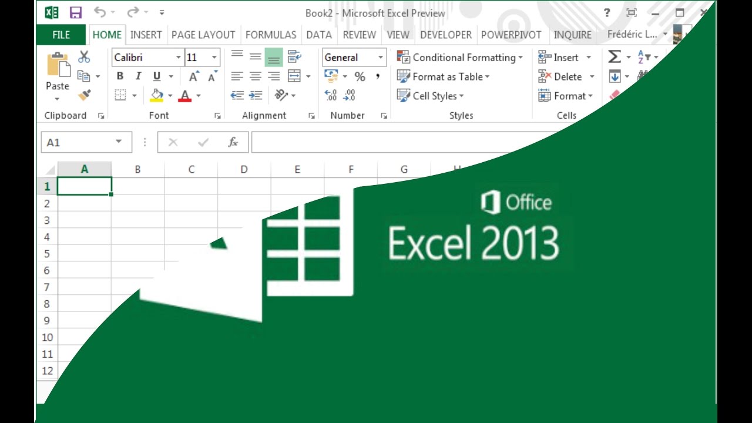
Task: Align text right
Action: click(274, 76)
